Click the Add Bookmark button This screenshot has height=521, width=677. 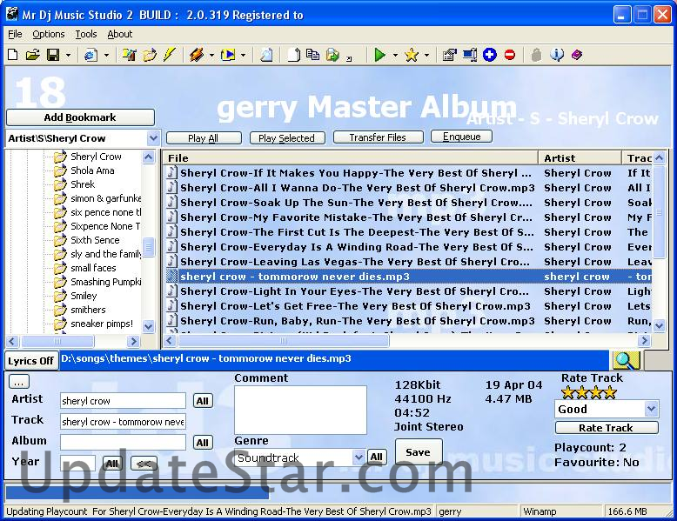tap(80, 117)
